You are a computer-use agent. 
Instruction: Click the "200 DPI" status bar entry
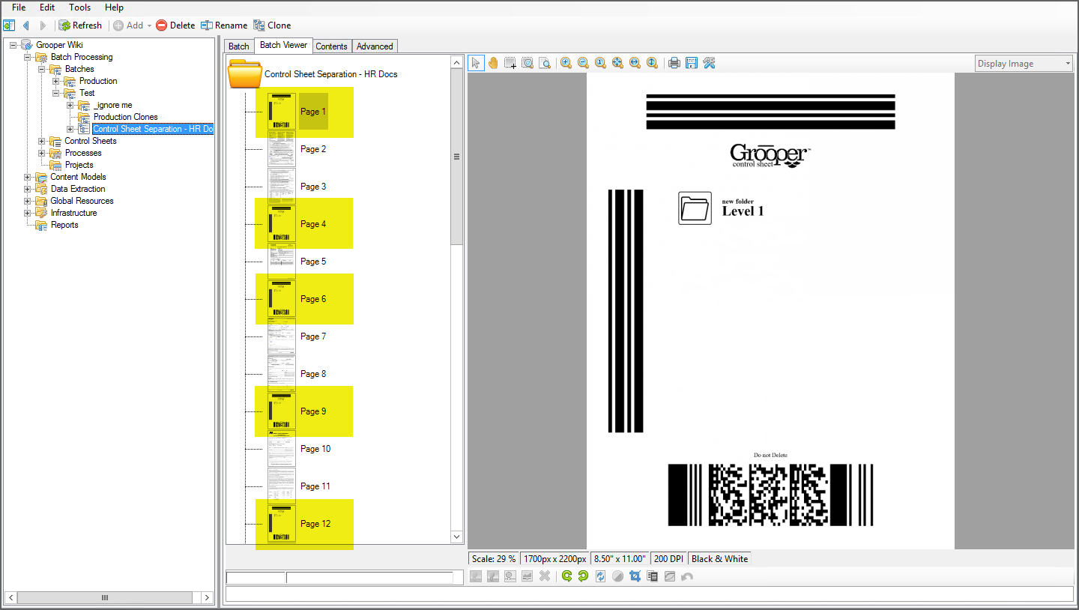(668, 558)
